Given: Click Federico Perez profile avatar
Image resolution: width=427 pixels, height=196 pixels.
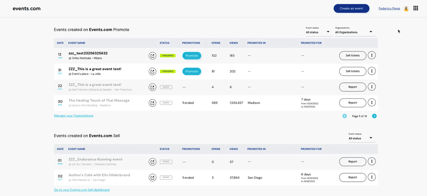Looking at the screenshot, I should 406,9.
